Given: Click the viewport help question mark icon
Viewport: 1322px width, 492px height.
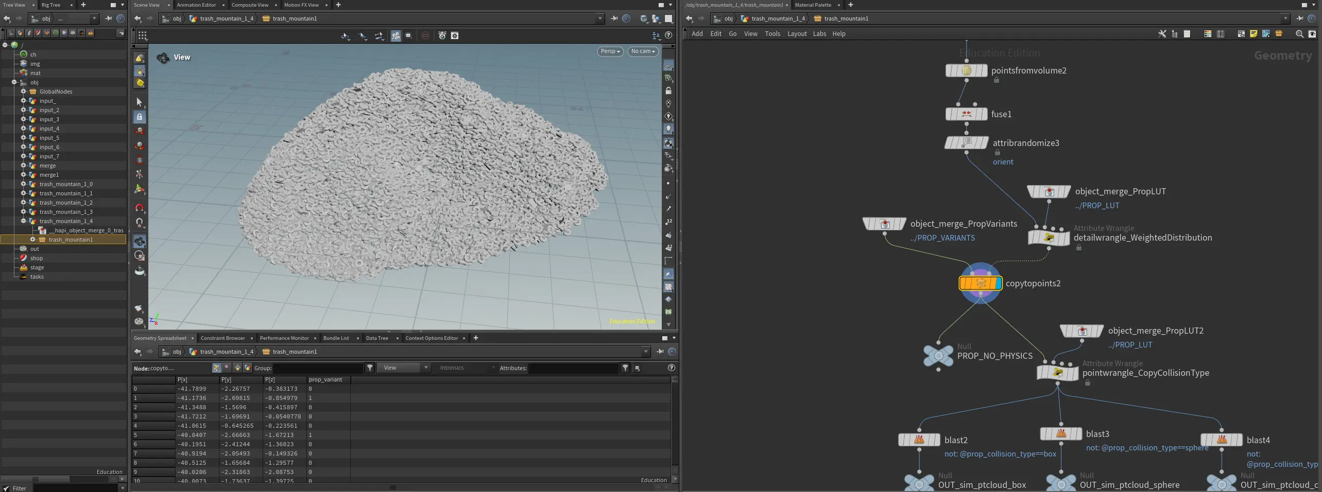Looking at the screenshot, I should tap(668, 35).
